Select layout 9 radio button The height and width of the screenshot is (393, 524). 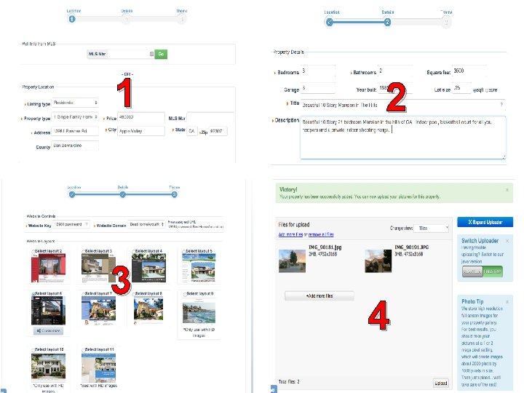(185, 294)
